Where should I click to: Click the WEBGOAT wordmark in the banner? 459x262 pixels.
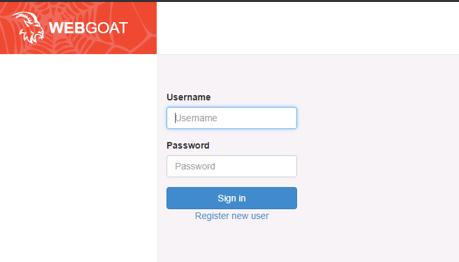(88, 28)
